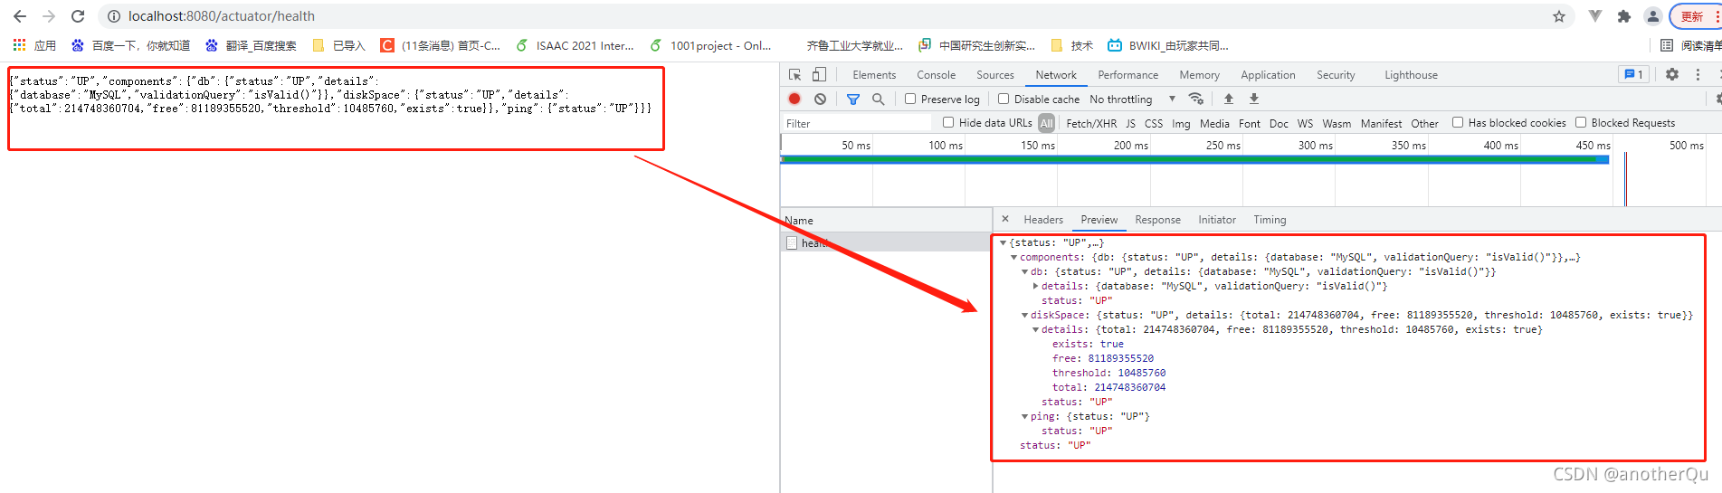Open the DevTools issues counter badge
This screenshot has width=1722, height=493.
pos(1634,75)
